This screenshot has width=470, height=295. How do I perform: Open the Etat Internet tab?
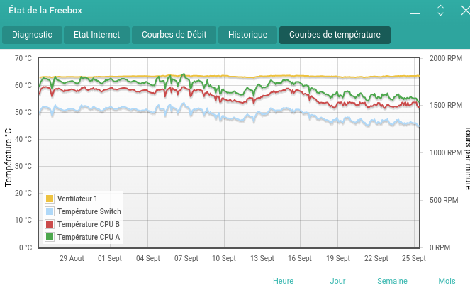coord(96,35)
